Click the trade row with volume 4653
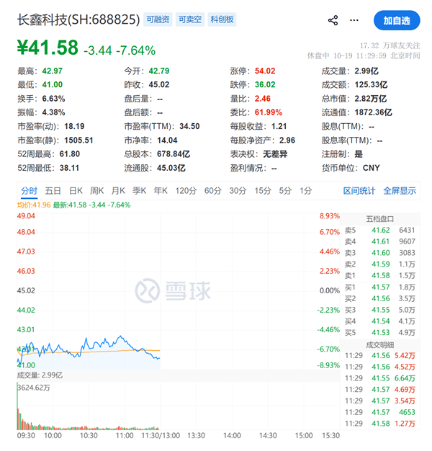Viewport: 432px width, 451px height. tap(379, 413)
